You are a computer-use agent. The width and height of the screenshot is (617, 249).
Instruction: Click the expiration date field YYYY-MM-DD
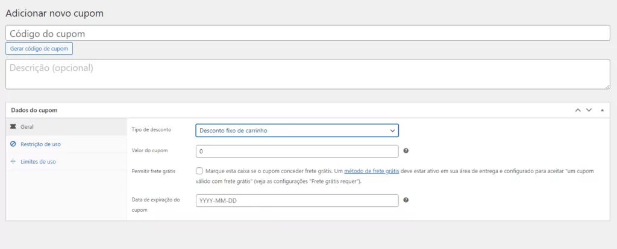[297, 201]
